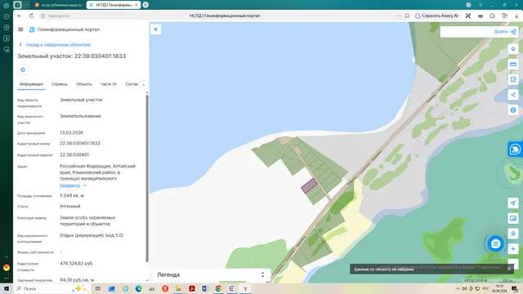Image resolution: width=523 pixels, height=294 pixels.
Task: Click the area selection tool icon
Action: click(x=513, y=79)
